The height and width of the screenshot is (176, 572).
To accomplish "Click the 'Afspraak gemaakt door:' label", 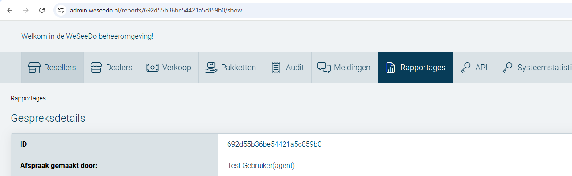I will tap(59, 166).
